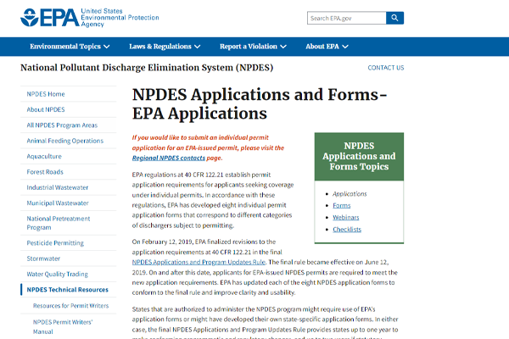Open the Regional NPDES contacts link
Screen dimensions: 509x339
[x=169, y=158]
